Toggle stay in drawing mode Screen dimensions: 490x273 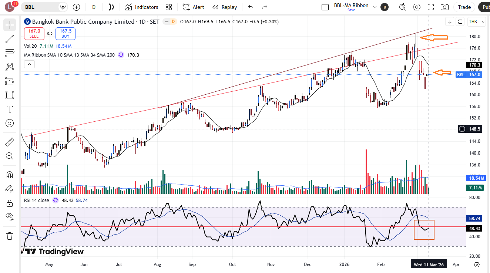tap(10, 189)
